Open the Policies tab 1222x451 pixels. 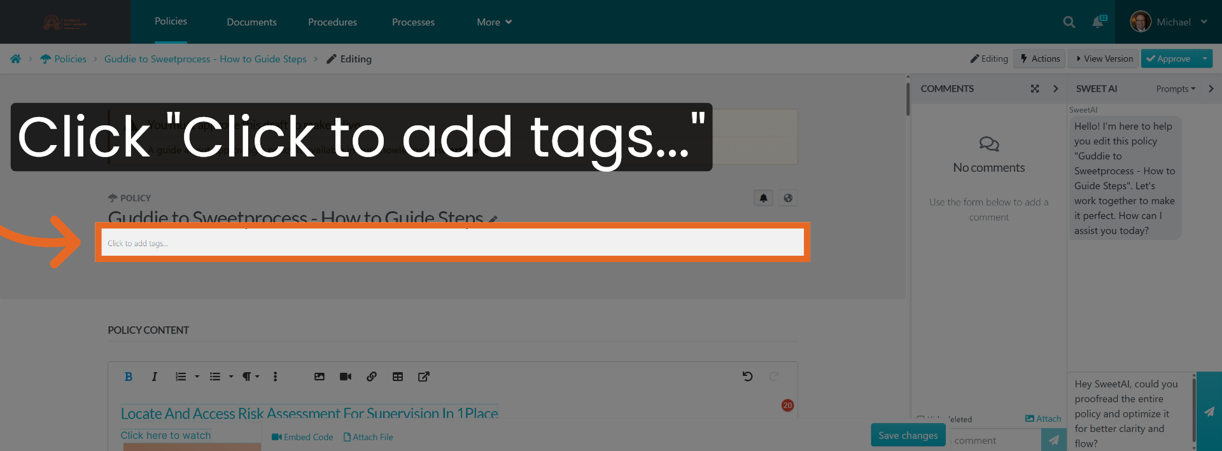(171, 22)
